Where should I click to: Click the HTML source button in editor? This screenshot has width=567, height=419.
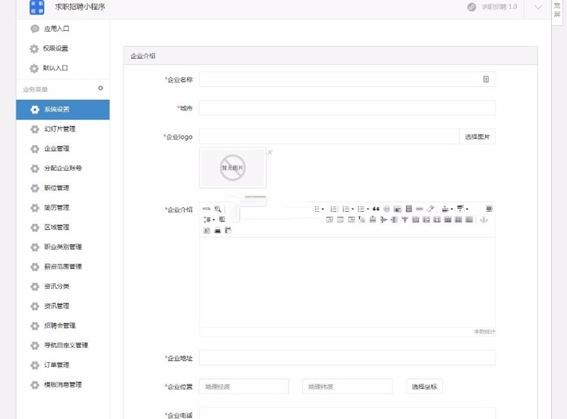pos(206,209)
